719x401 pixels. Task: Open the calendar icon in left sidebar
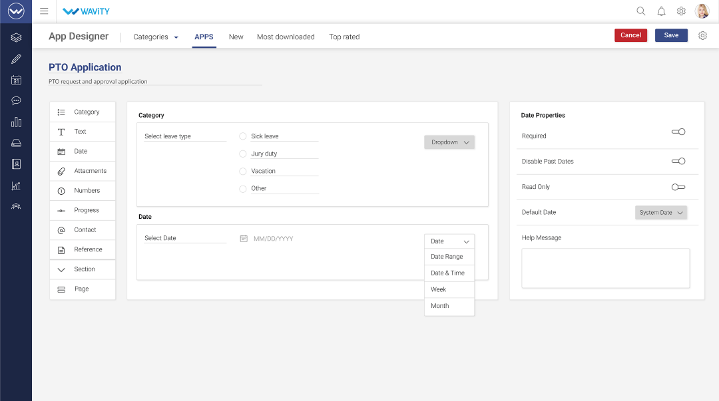(16, 80)
